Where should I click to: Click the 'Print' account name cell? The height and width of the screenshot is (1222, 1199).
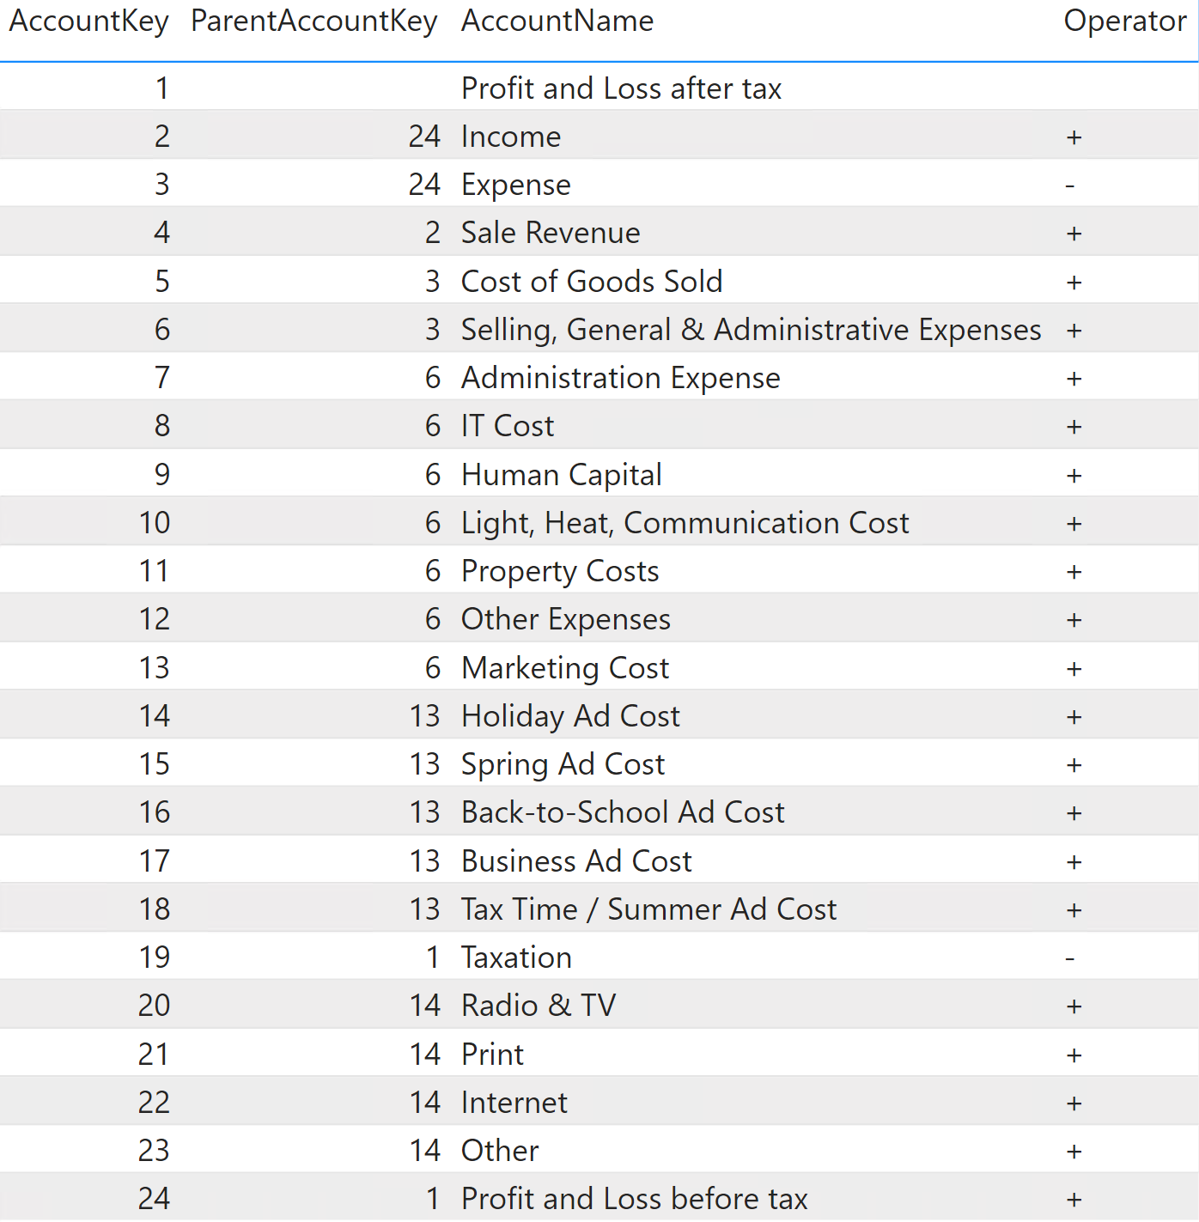[x=492, y=1055]
